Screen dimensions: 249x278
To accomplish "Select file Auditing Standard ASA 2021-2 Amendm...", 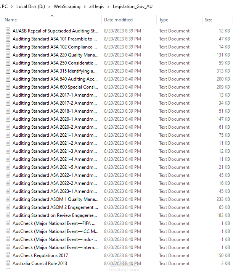I will [x=55, y=143].
